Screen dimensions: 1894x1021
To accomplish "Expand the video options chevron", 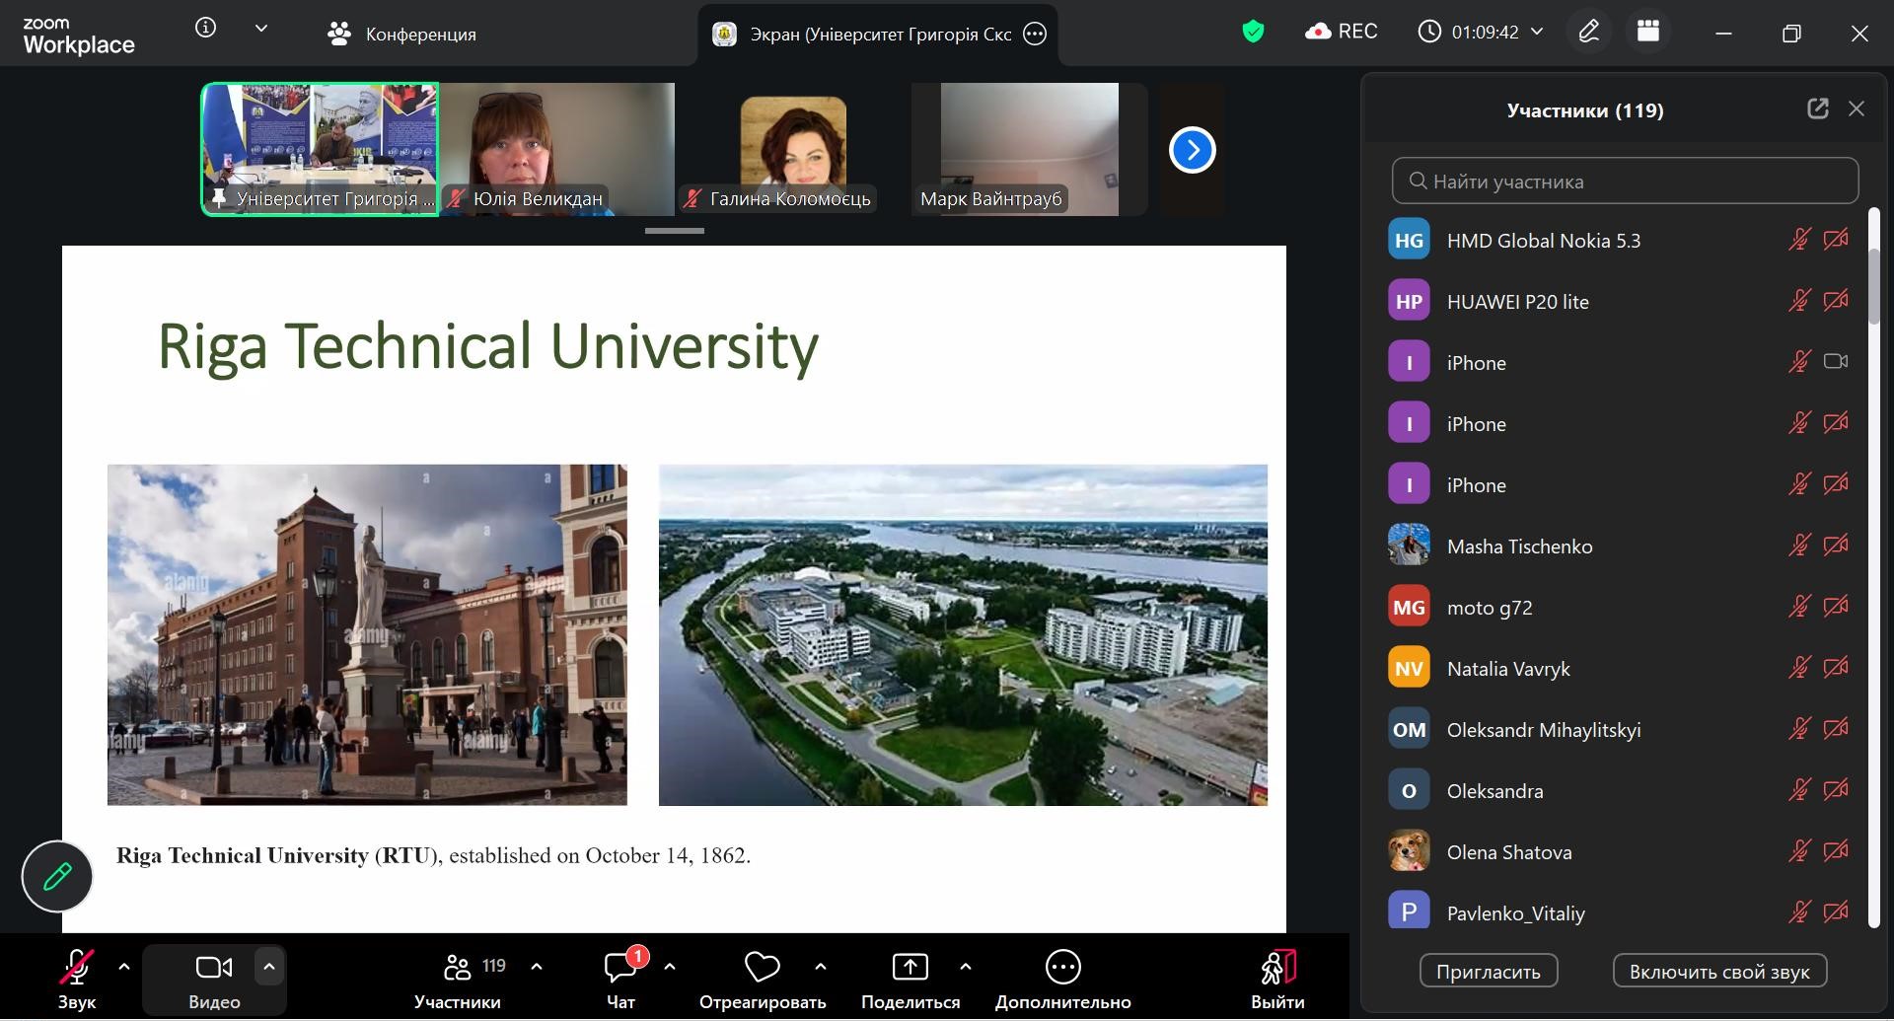I will click(269, 967).
